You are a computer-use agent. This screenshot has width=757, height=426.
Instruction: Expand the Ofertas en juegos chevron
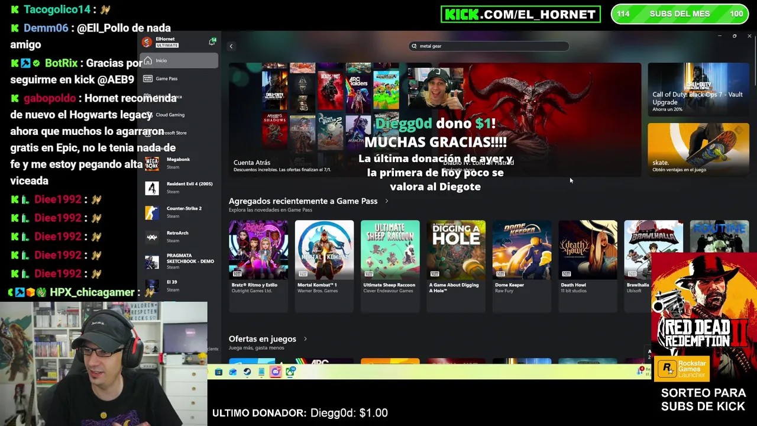tap(305, 339)
